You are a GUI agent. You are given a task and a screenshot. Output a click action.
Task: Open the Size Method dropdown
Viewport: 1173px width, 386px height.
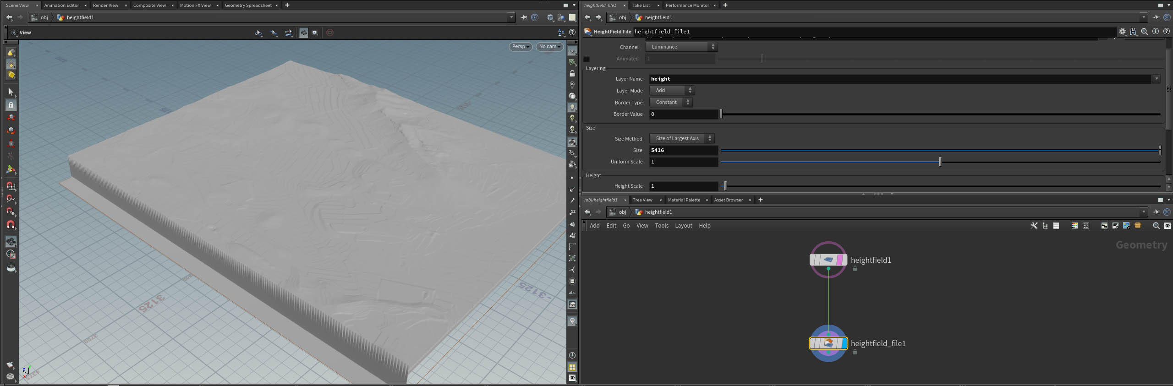point(682,138)
